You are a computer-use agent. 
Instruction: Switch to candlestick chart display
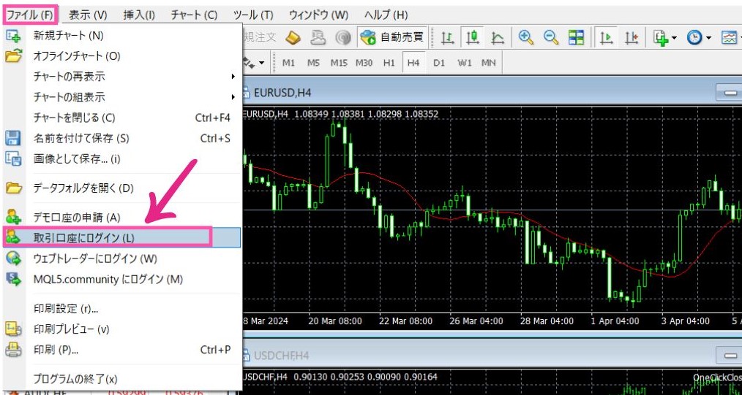[x=472, y=37]
